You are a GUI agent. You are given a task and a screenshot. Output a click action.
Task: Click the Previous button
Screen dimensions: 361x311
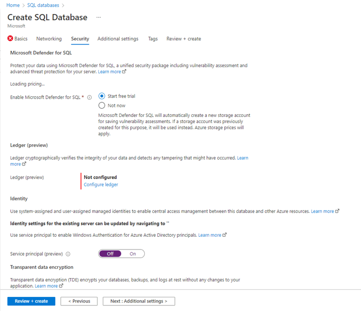coord(79,301)
